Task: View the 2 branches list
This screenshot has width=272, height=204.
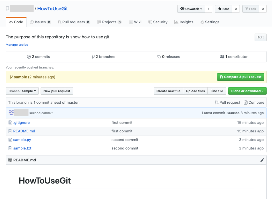Action: click(x=104, y=57)
